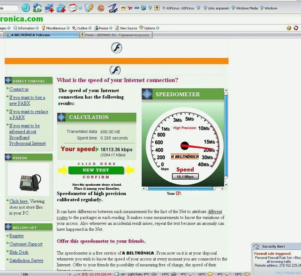The width and height of the screenshot is (301, 276).
Task: Click the red circular icon beside help
Action: [x=296, y=28]
